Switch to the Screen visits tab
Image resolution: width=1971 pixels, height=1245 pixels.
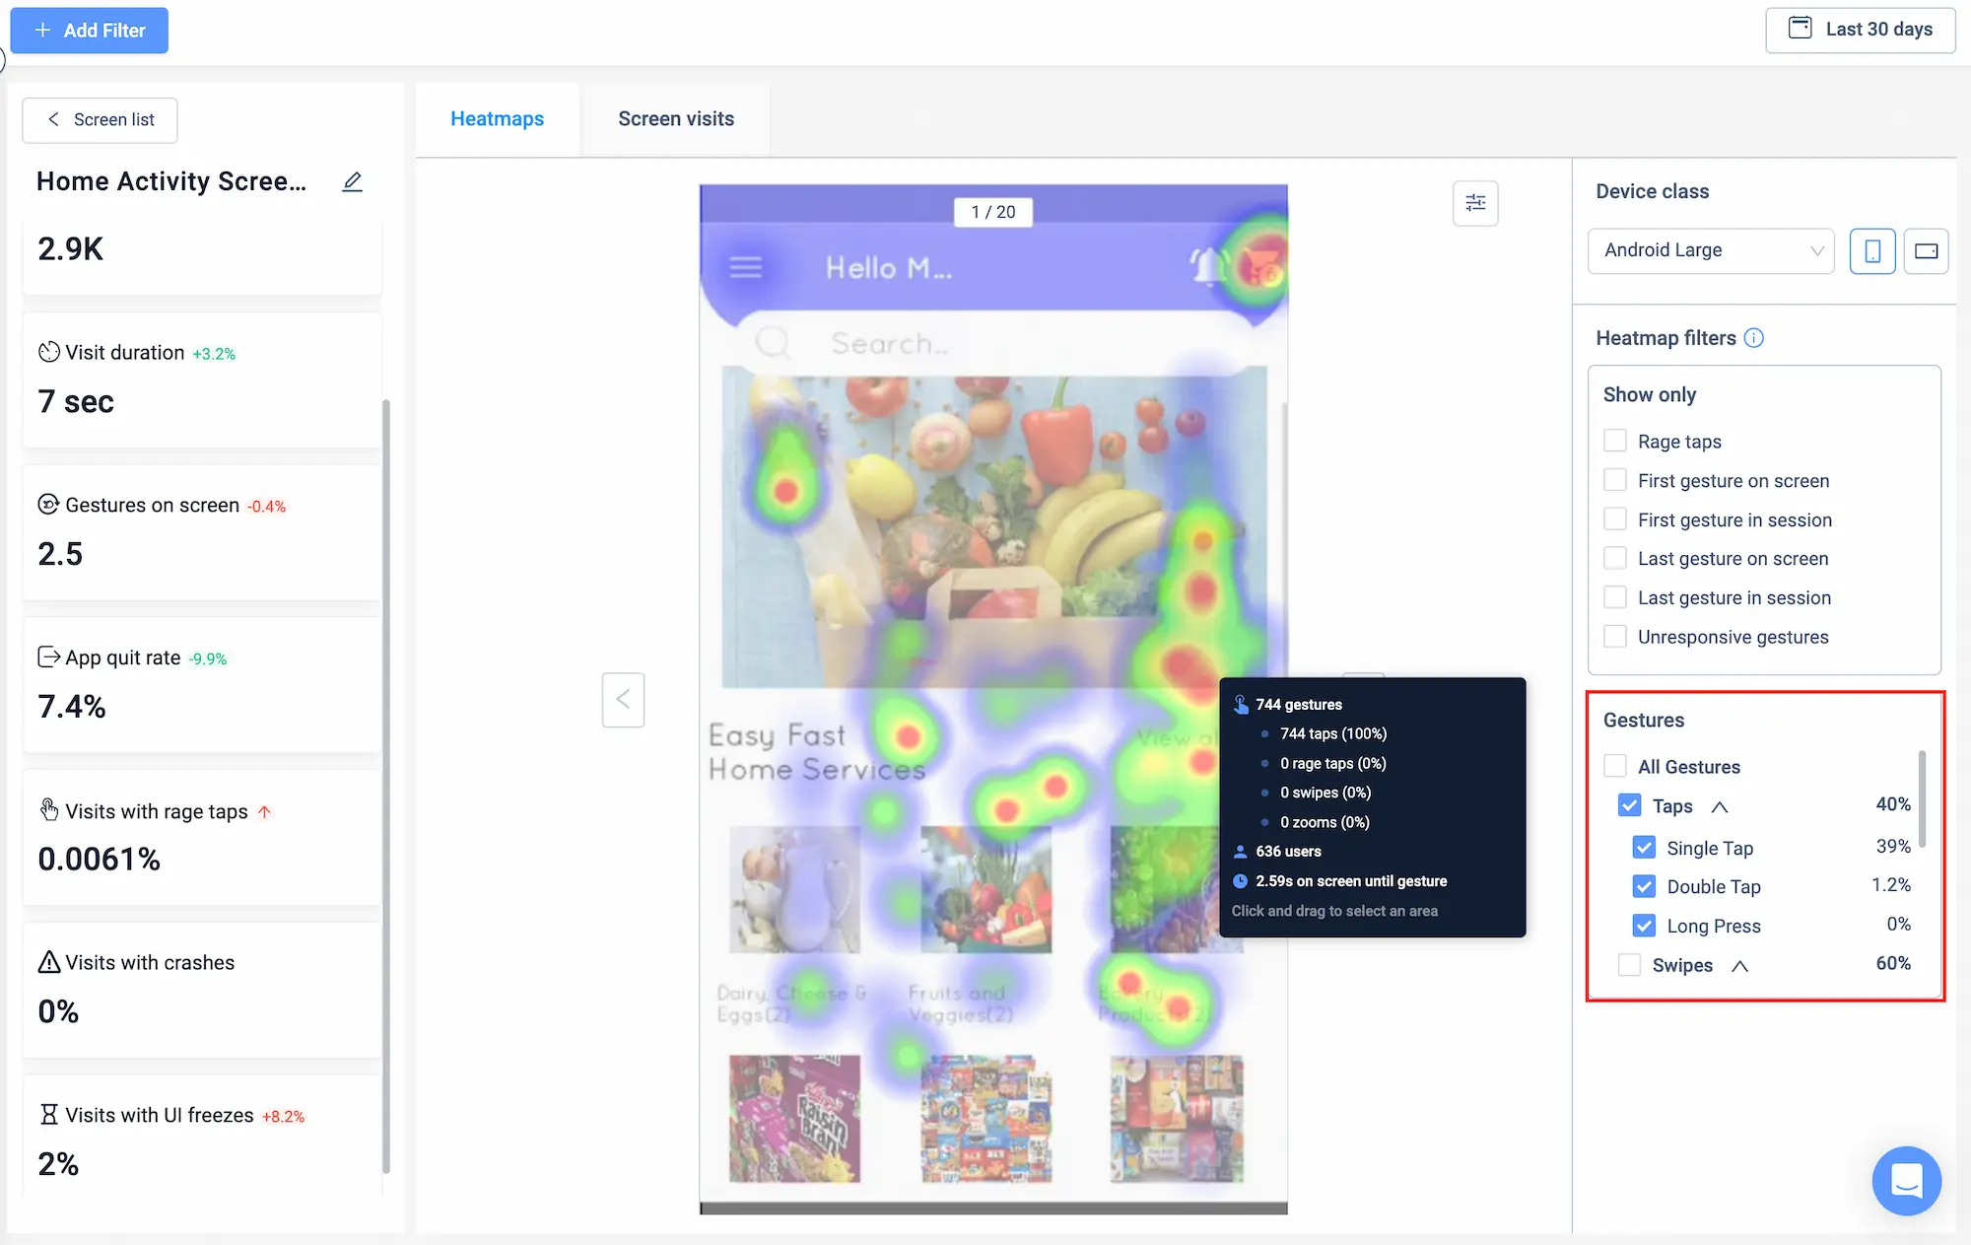tap(676, 118)
